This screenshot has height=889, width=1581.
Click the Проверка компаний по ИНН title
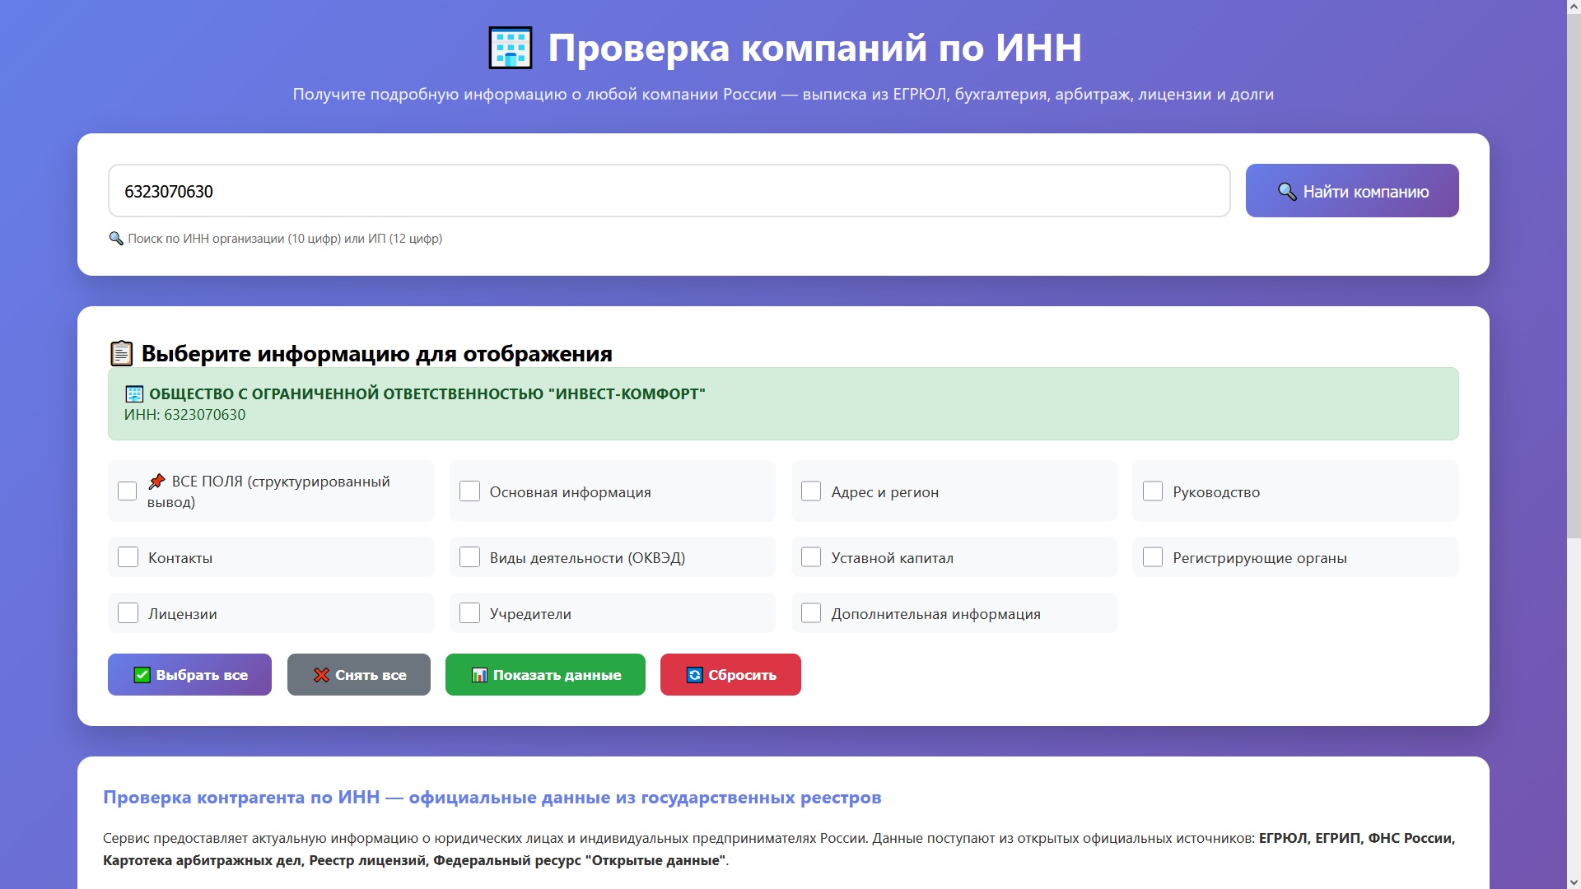coord(814,48)
